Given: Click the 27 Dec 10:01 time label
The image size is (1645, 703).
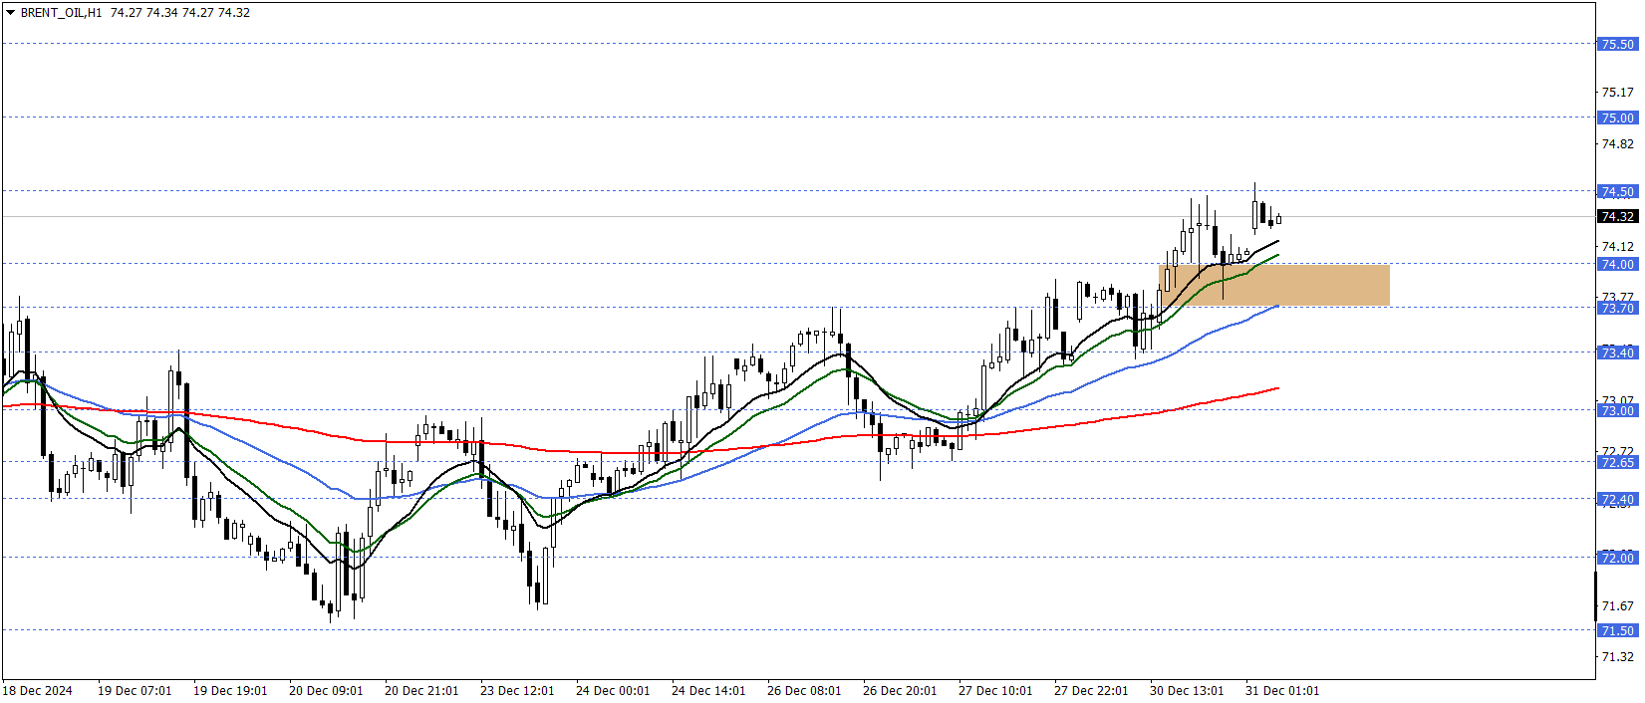Looking at the screenshot, I should [x=995, y=690].
